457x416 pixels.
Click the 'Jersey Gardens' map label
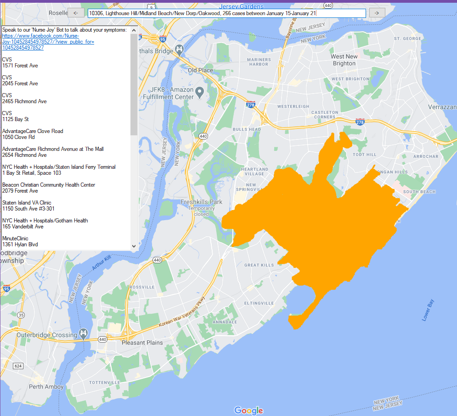tap(241, 6)
